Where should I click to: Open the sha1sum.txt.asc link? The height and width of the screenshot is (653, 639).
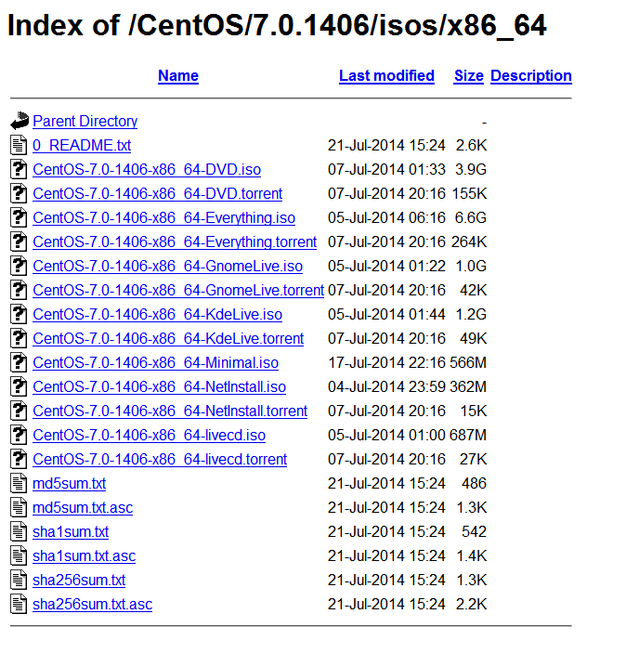85,556
